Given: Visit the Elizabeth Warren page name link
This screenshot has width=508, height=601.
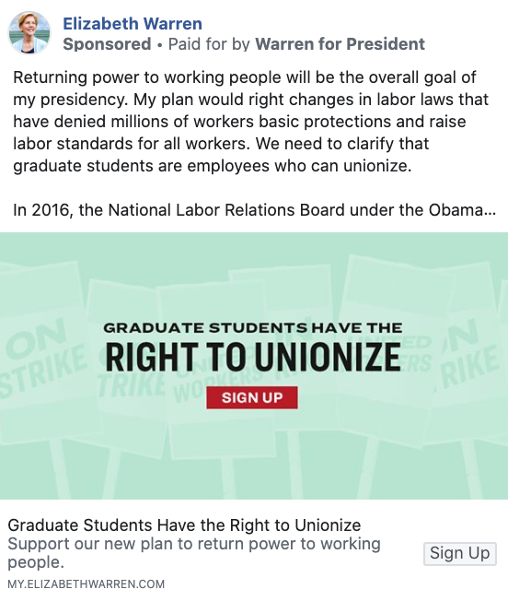Looking at the screenshot, I should click(133, 24).
